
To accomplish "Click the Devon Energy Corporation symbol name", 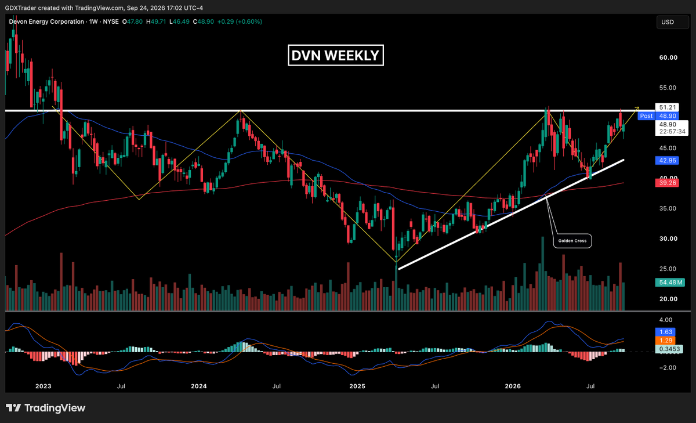I will (x=45, y=21).
